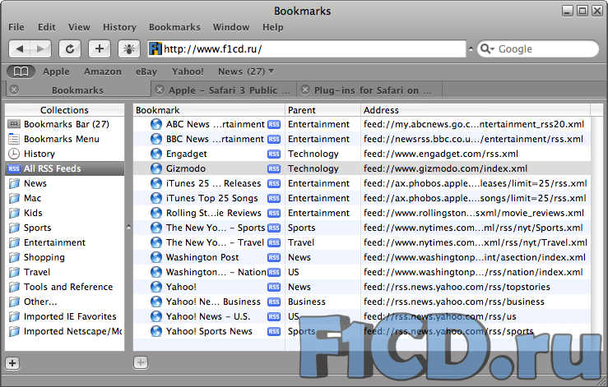608x387 pixels.
Task: Click the globe icon beside ABC News
Action: click(155, 124)
